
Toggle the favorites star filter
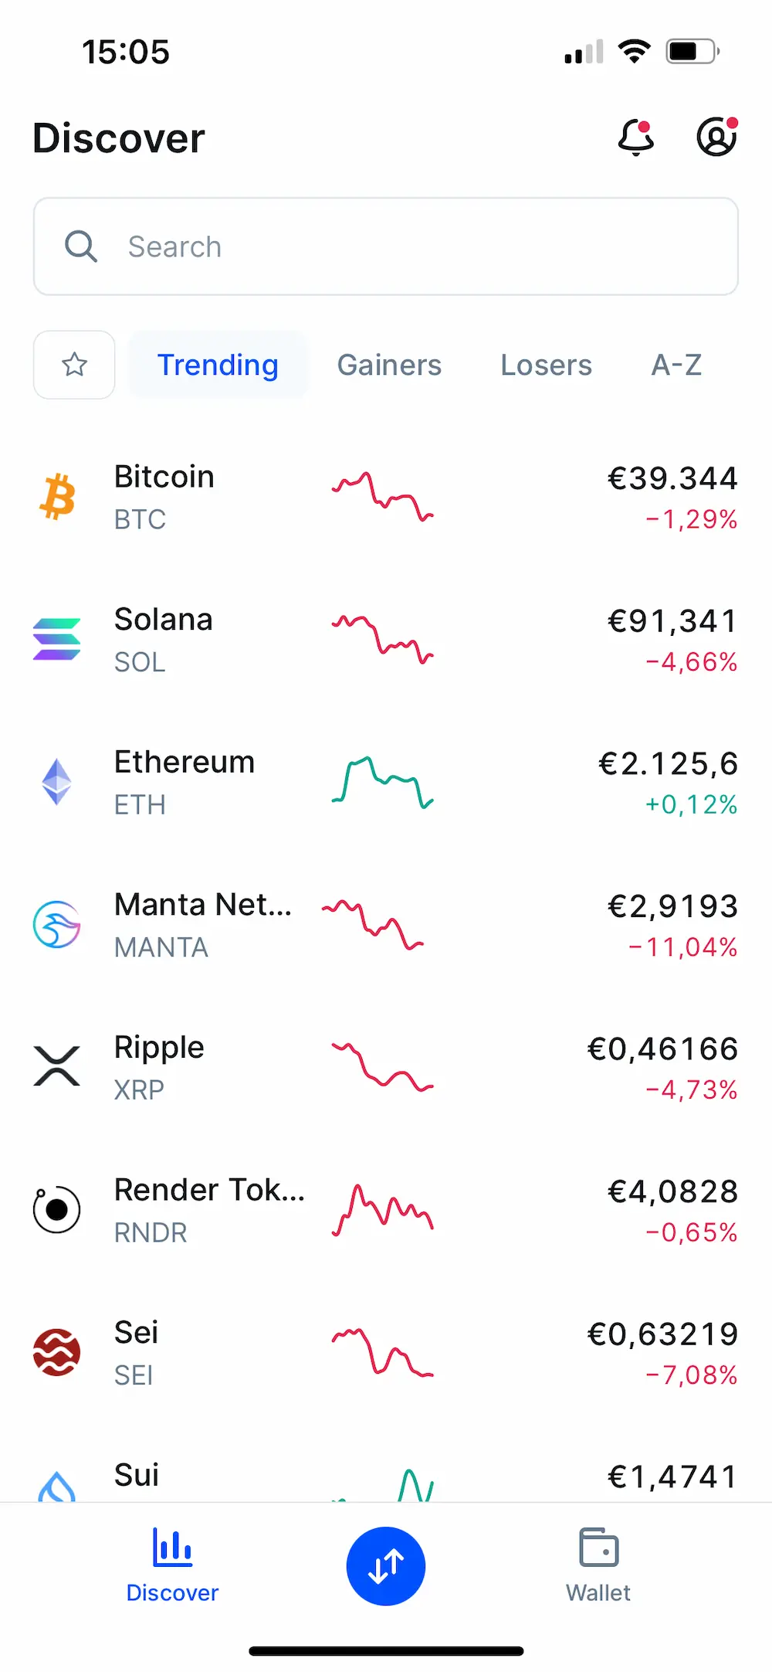(74, 365)
